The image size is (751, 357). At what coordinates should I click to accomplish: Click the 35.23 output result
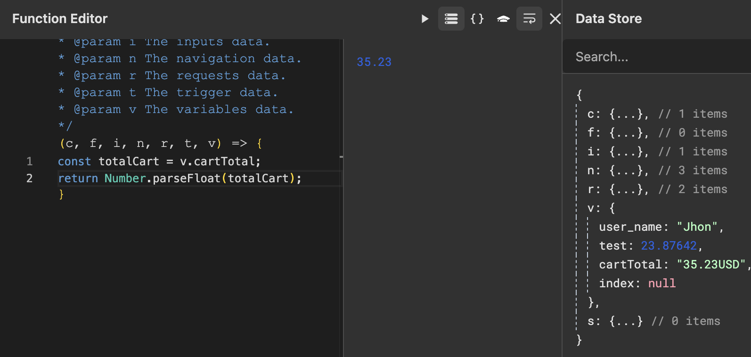[374, 62]
